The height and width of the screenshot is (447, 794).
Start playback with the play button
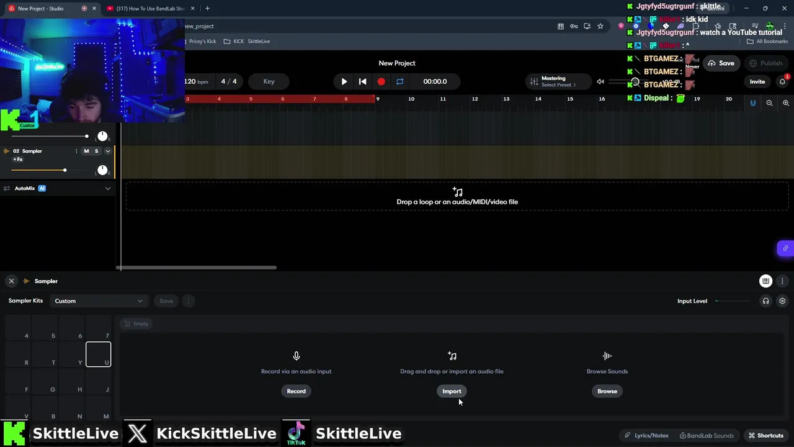click(x=344, y=81)
